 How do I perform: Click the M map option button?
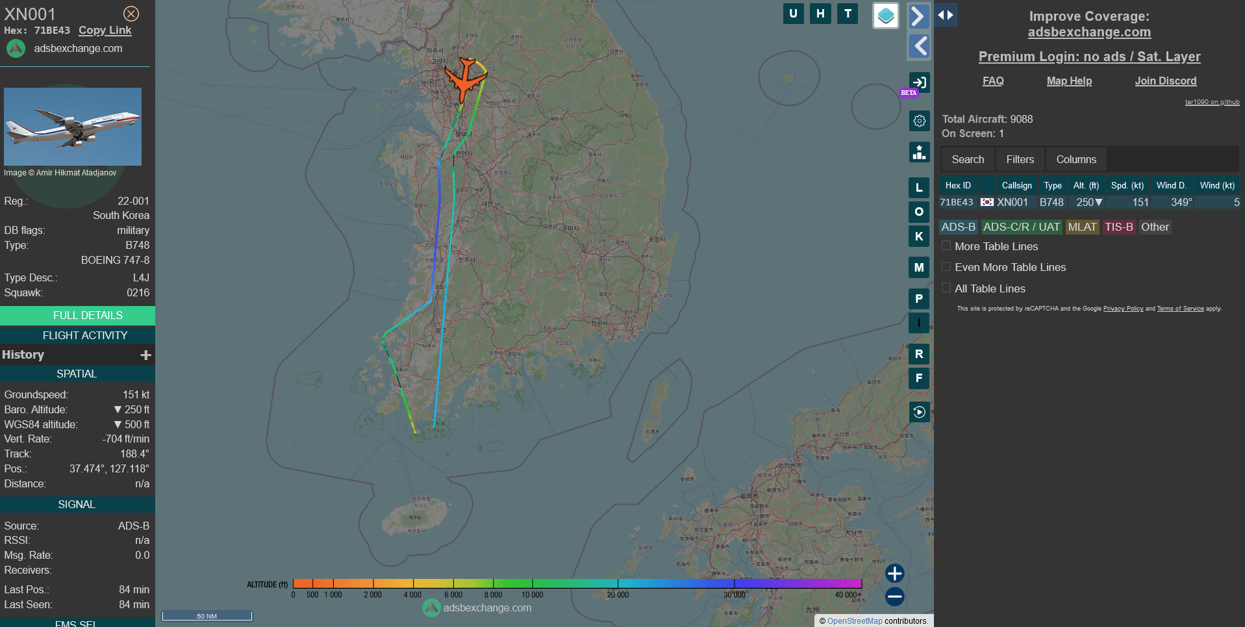919,267
